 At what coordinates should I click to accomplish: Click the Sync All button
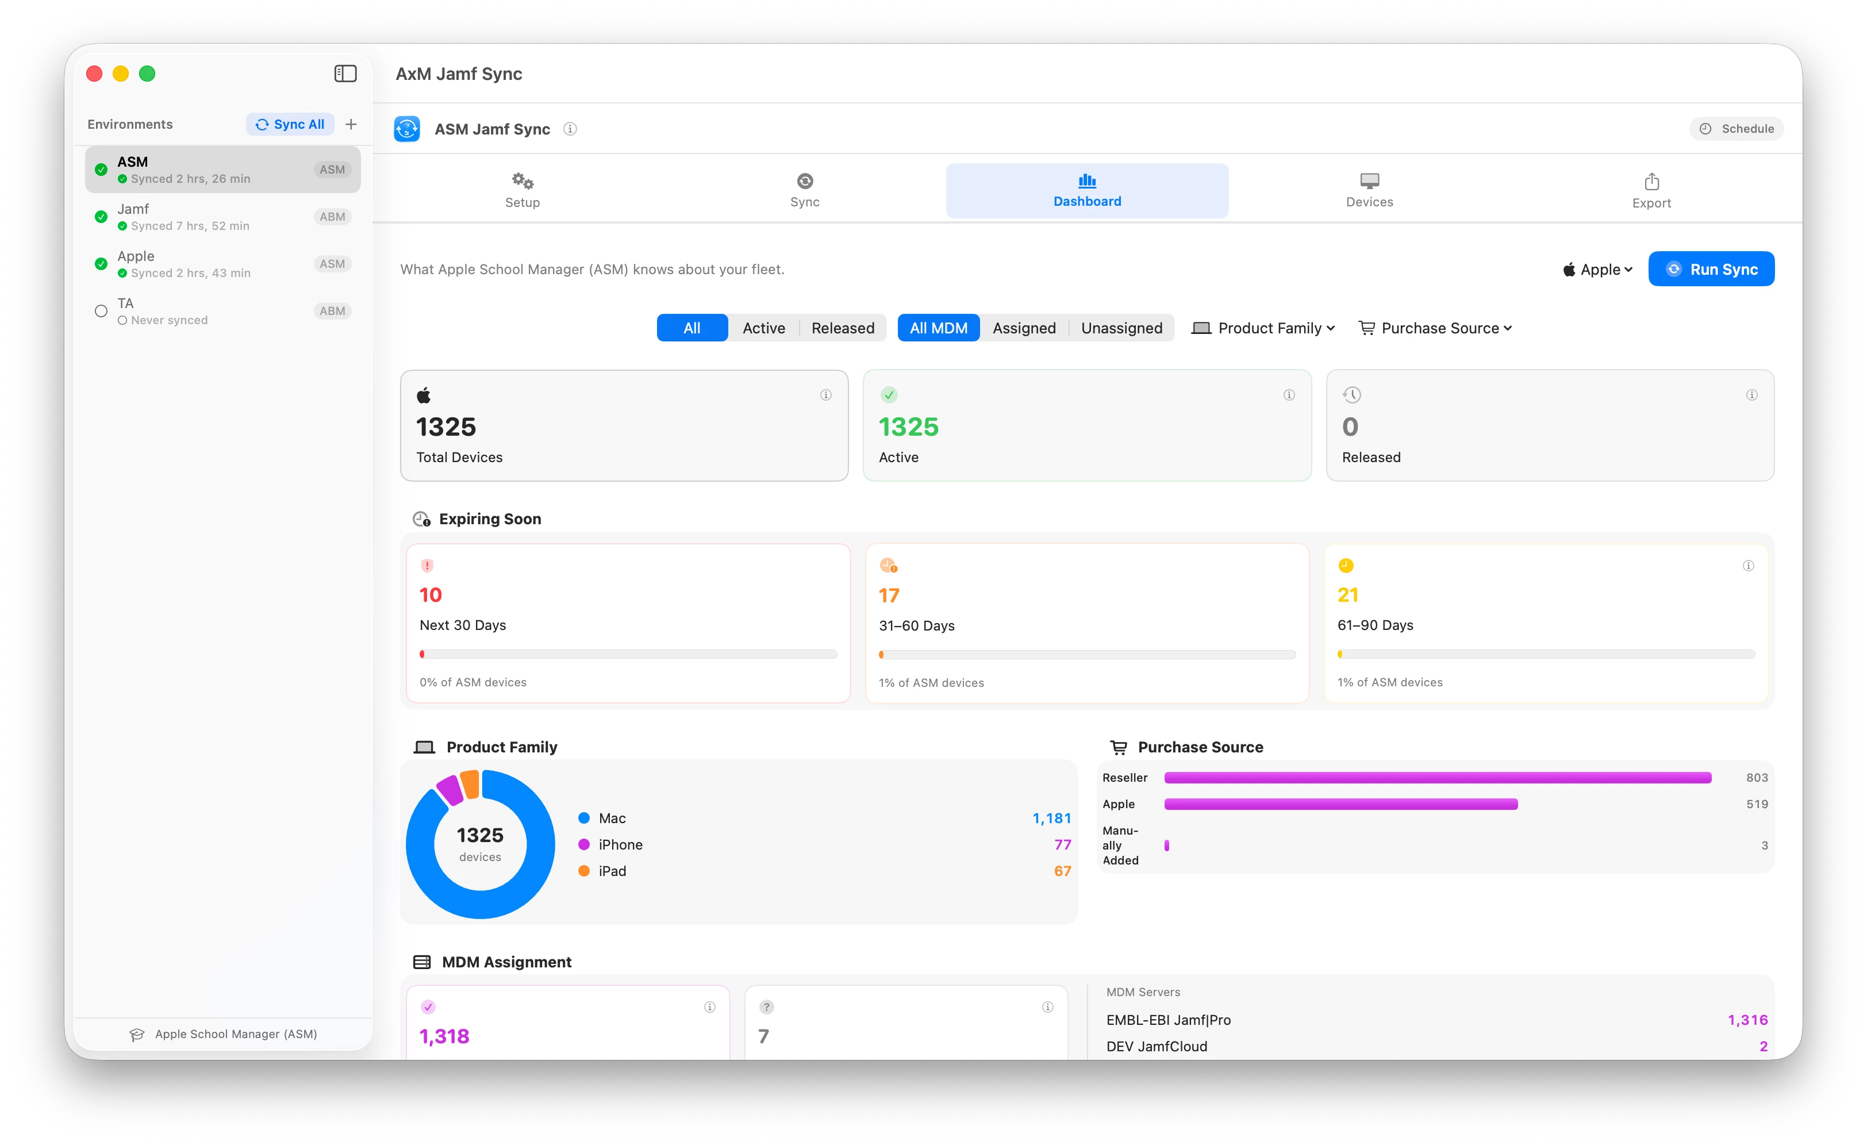[x=290, y=124]
